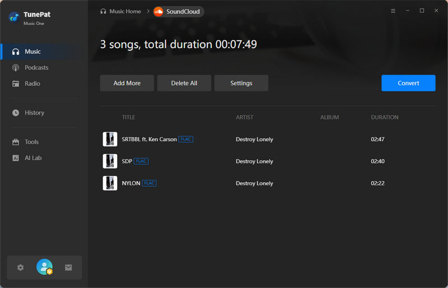Open the settings gear icon in bottom sidebar
The image size is (448, 288).
[x=21, y=268]
